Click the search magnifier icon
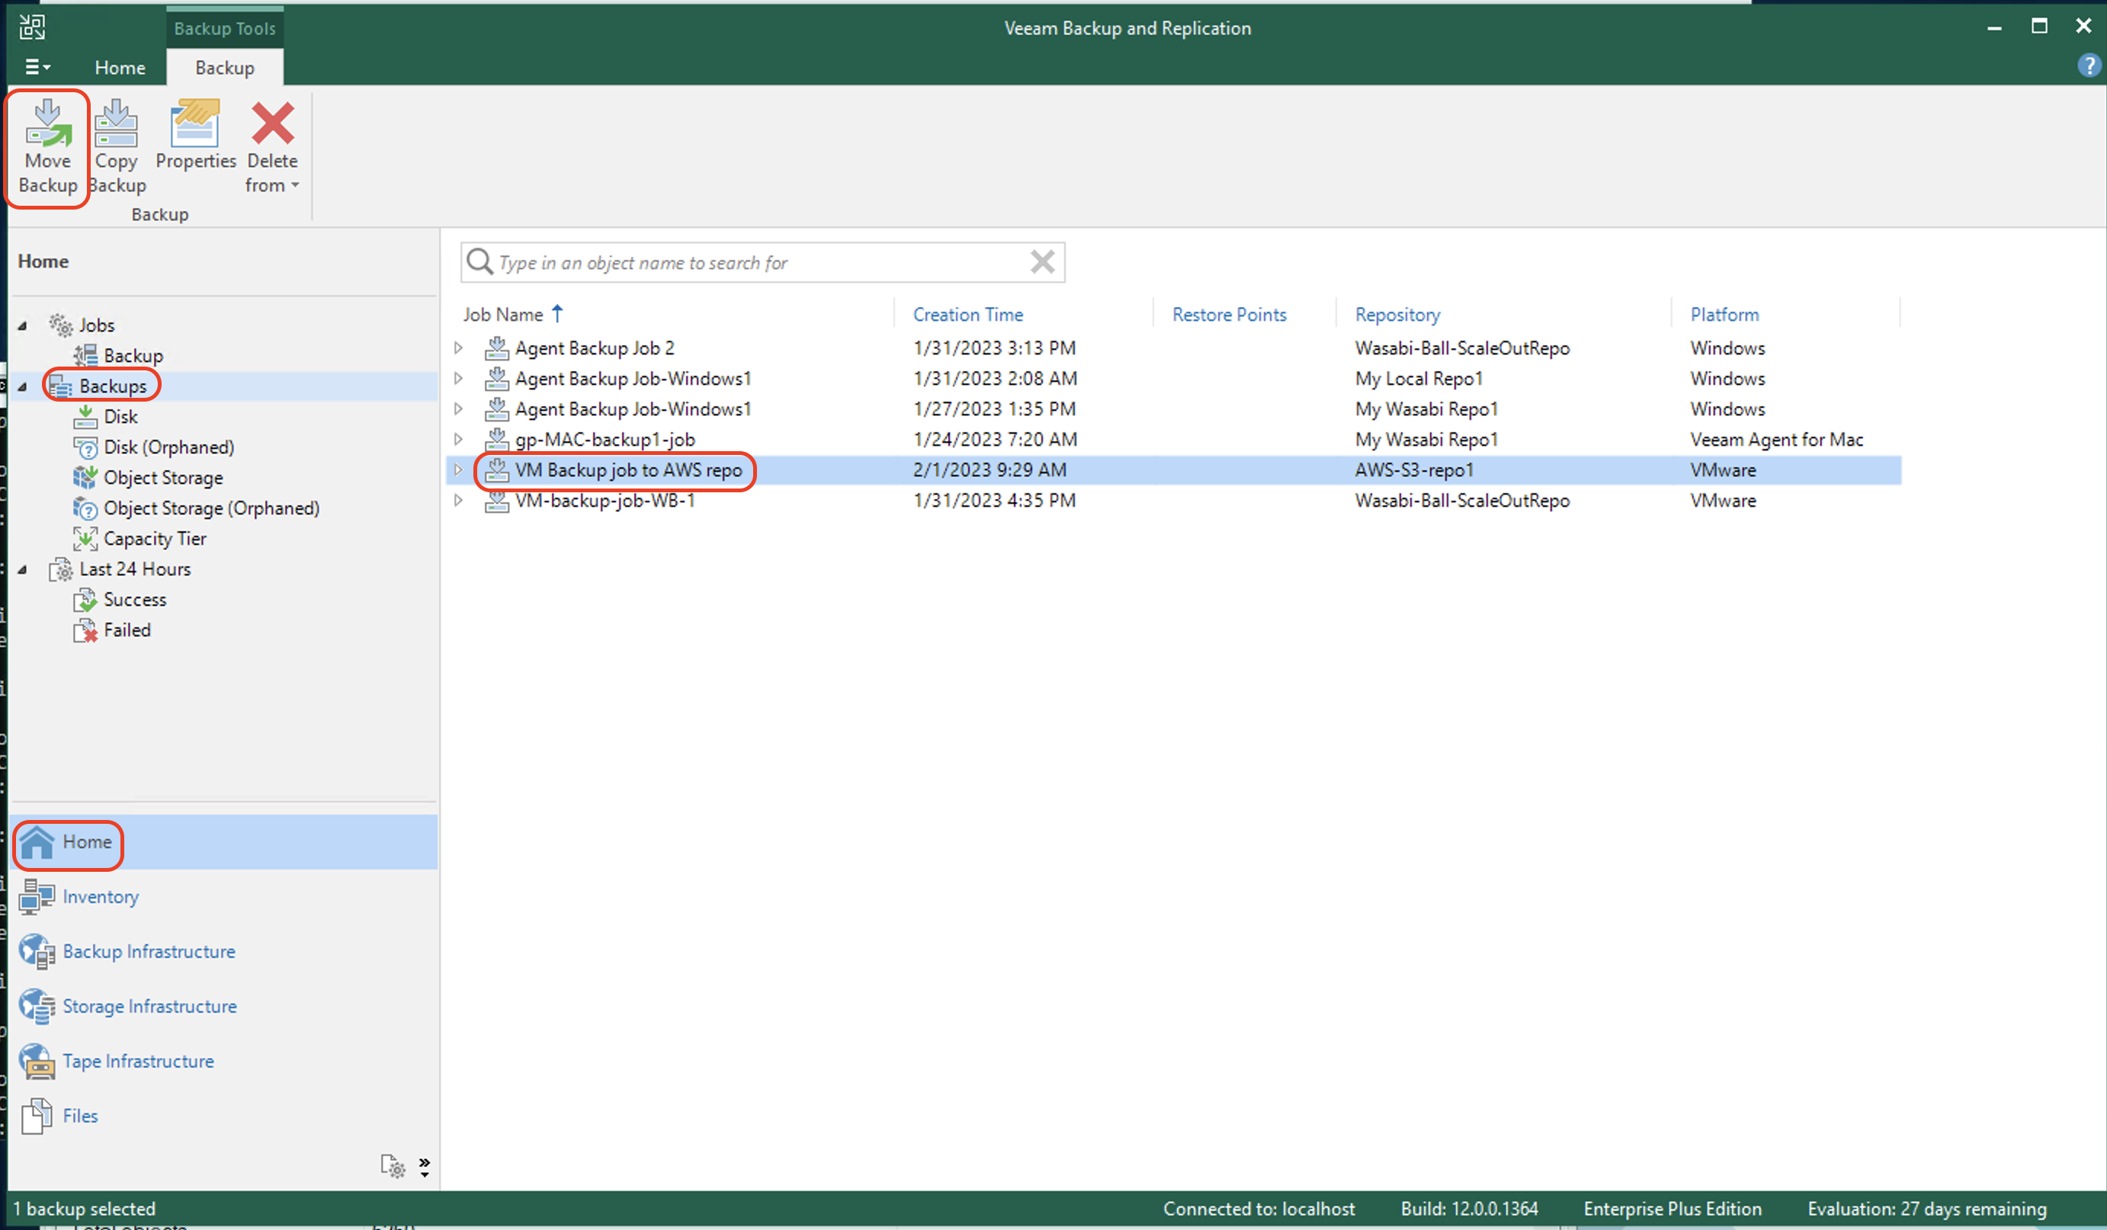 [x=479, y=261]
